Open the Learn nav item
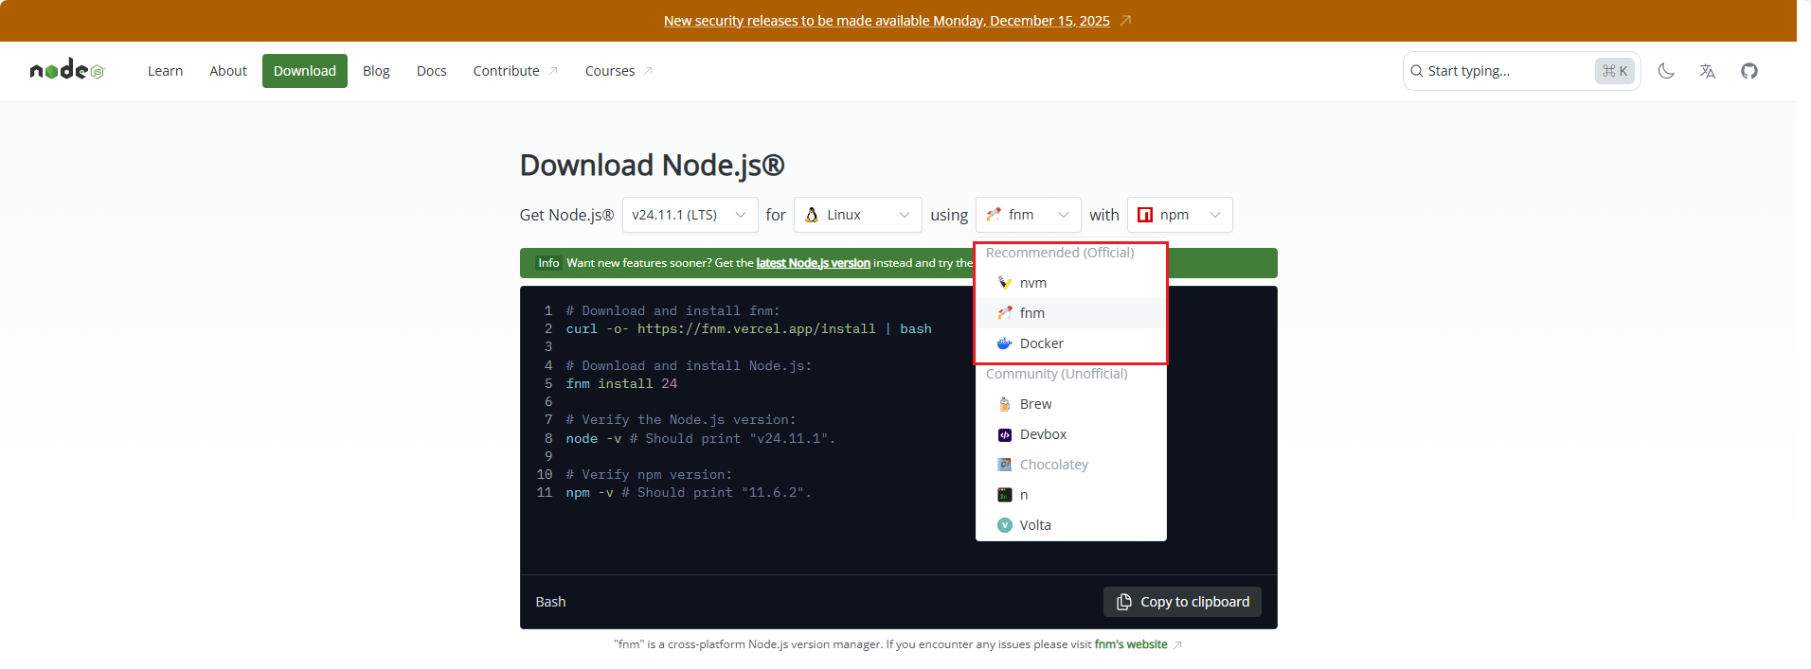The image size is (1811, 669). [165, 71]
